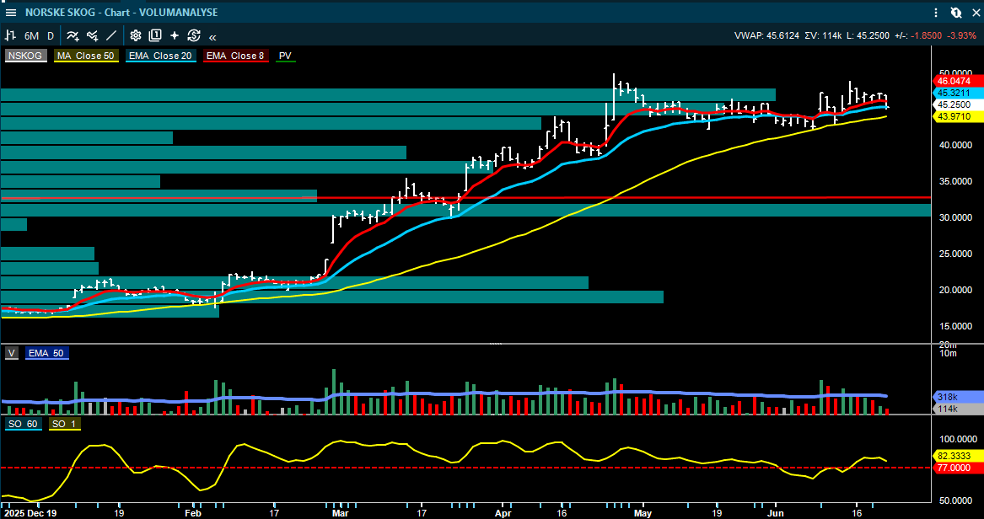Click the -1.8500 change value
984x519 pixels.
pos(928,35)
